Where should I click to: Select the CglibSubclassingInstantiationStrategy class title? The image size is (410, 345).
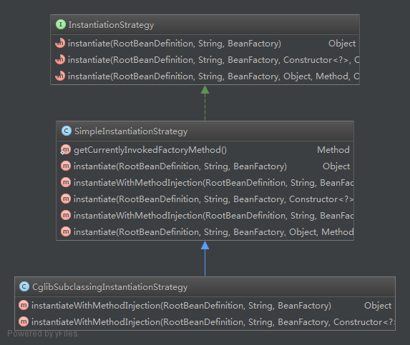point(109,287)
